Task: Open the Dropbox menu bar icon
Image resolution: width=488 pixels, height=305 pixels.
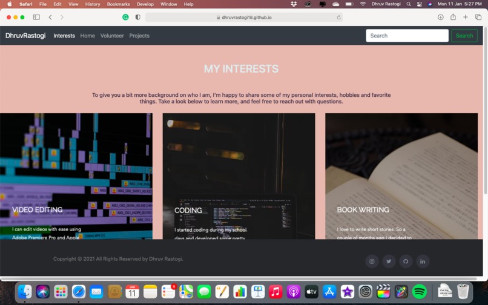Action: pyautogui.click(x=294, y=4)
